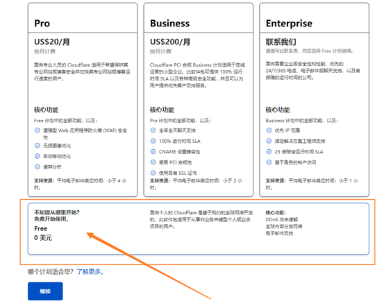Viewport: 384px width, 308px height.
Task: Click checkmark icon next to 自动移动优化
Action: tap(37, 156)
